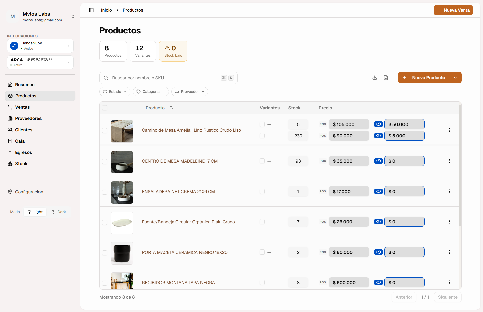Open the three-dot menu for PORTA MACETA
This screenshot has width=483, height=312.
pyautogui.click(x=449, y=252)
